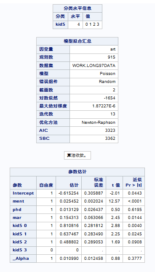Click the AIC value '3323'

pos(110,131)
